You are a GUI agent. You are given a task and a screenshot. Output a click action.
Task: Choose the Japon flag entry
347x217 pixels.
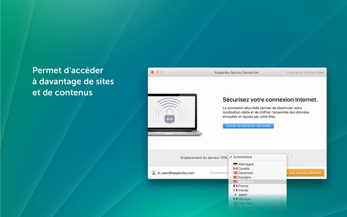click(x=236, y=195)
